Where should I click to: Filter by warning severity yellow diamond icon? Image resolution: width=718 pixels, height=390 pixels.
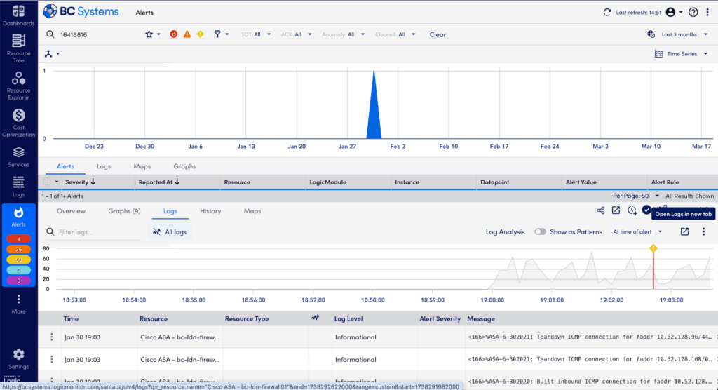(200, 34)
